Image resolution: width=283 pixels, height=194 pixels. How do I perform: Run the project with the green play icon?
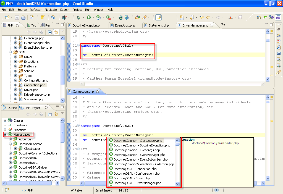click(x=89, y=17)
